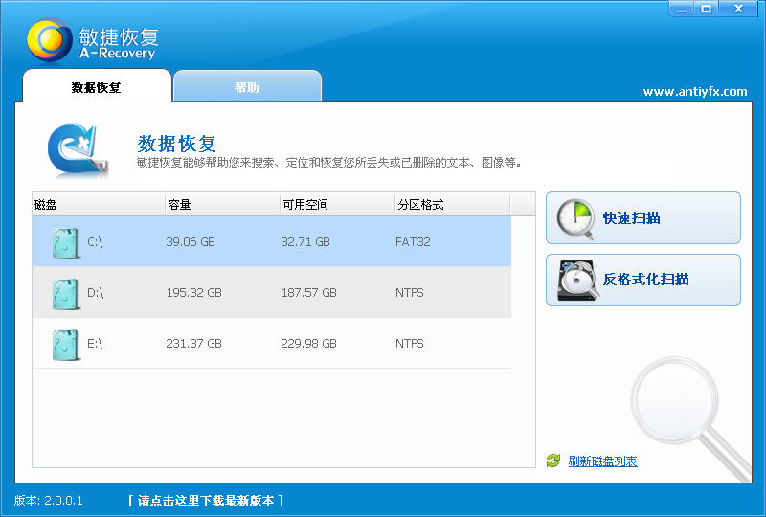Click the green refresh arrows icon
Viewport: 766px width, 517px height.
[x=552, y=461]
